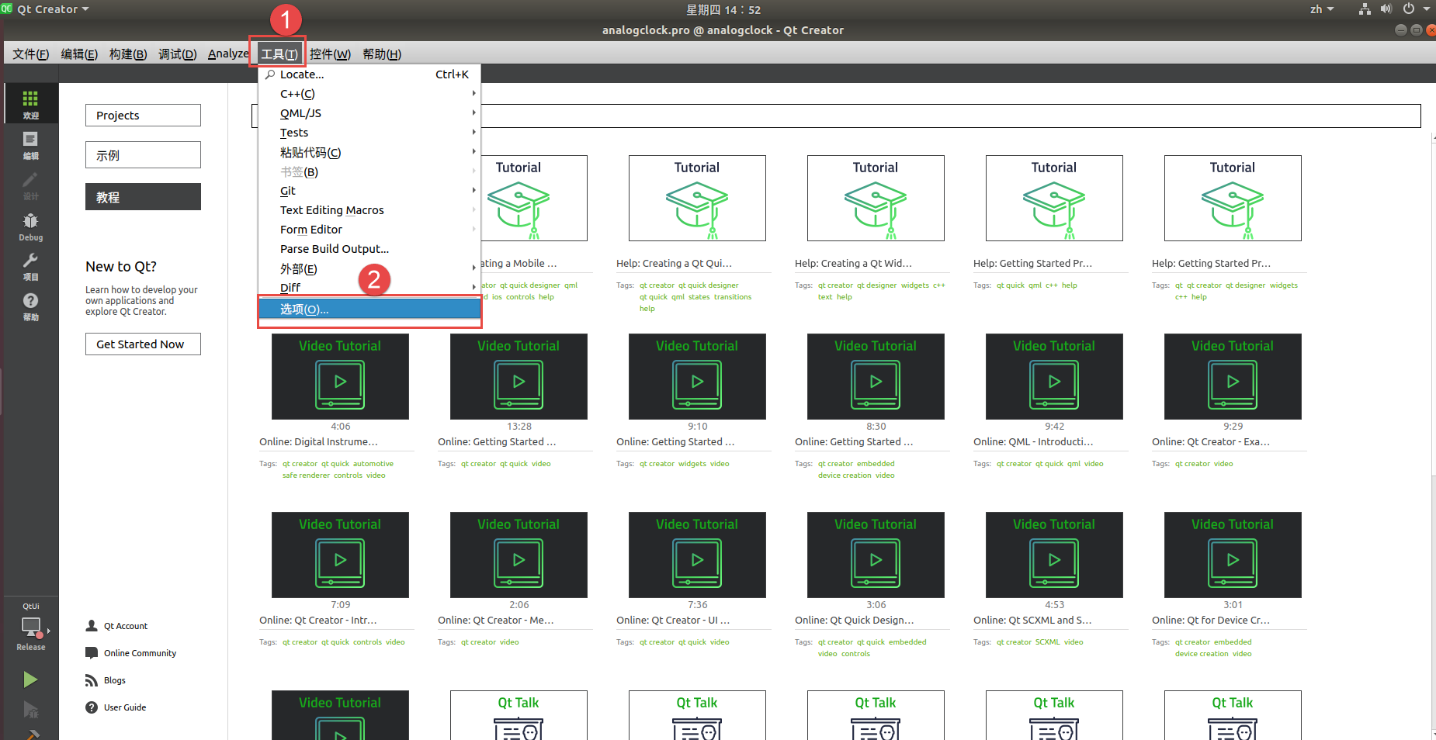Open the 控件(W) menu
This screenshot has height=740, width=1436.
point(330,54)
